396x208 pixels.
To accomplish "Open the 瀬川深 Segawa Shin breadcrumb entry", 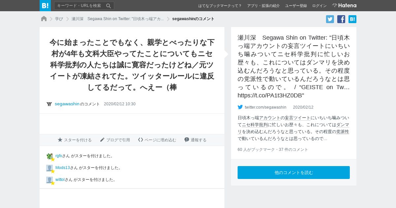I will [x=117, y=19].
